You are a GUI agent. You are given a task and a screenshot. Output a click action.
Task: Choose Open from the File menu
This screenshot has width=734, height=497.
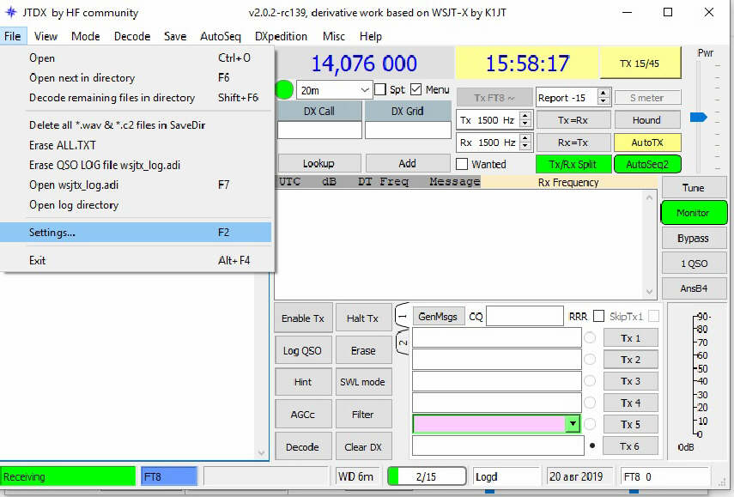point(136,58)
